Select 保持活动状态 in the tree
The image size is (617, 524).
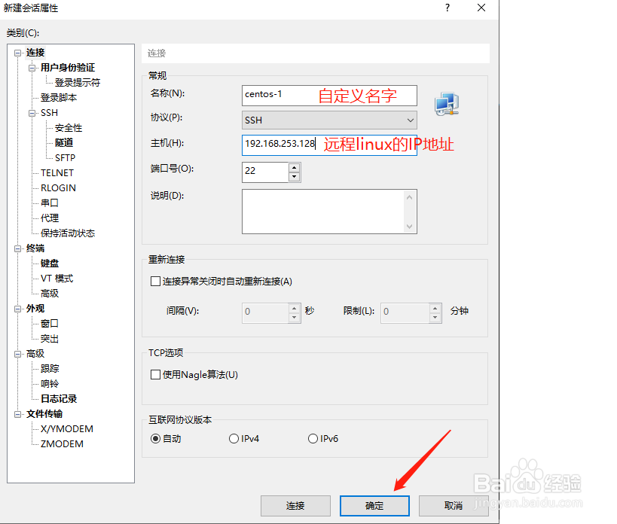(x=68, y=233)
